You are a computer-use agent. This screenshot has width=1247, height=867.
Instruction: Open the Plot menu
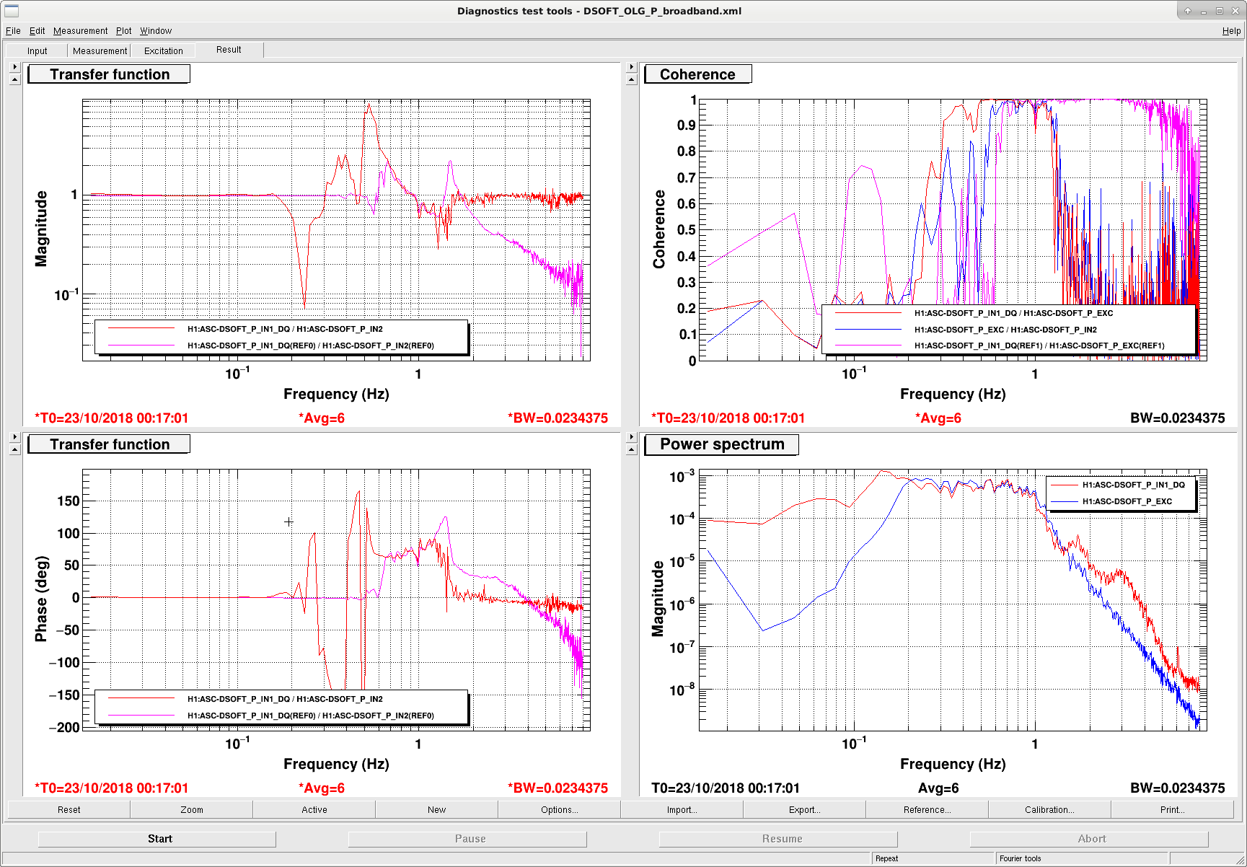coord(124,31)
